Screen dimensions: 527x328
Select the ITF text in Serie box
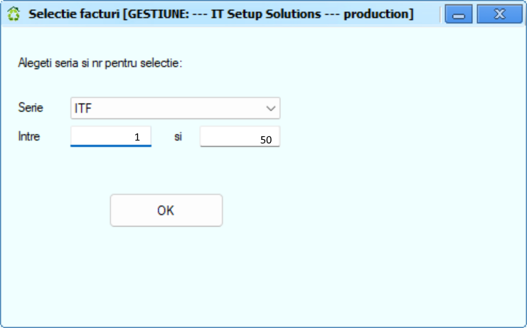83,109
